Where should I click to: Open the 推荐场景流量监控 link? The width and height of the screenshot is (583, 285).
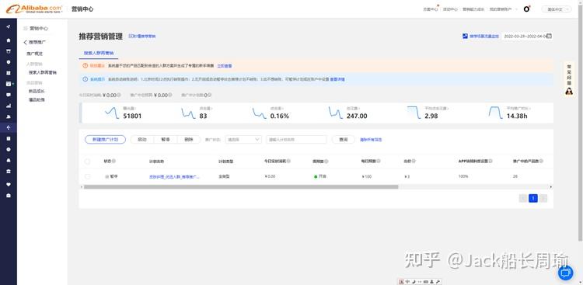(484, 36)
